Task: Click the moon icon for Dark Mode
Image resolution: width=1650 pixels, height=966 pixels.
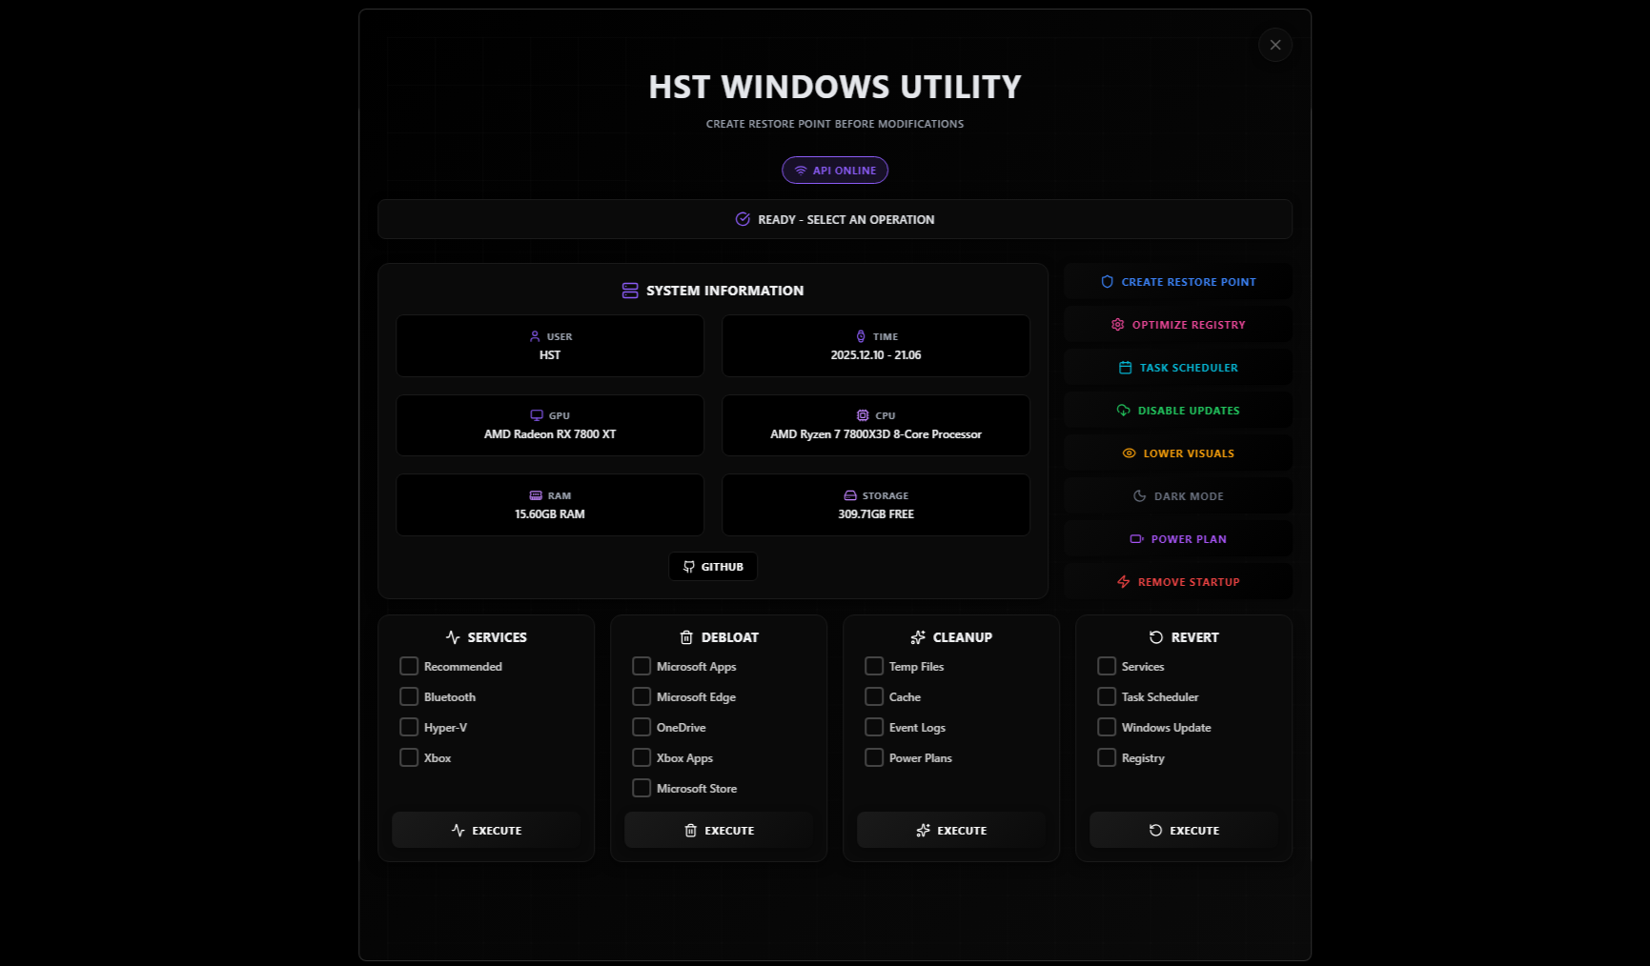Action: 1140,495
